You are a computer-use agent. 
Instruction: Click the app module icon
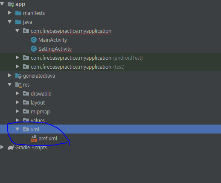point(11,4)
